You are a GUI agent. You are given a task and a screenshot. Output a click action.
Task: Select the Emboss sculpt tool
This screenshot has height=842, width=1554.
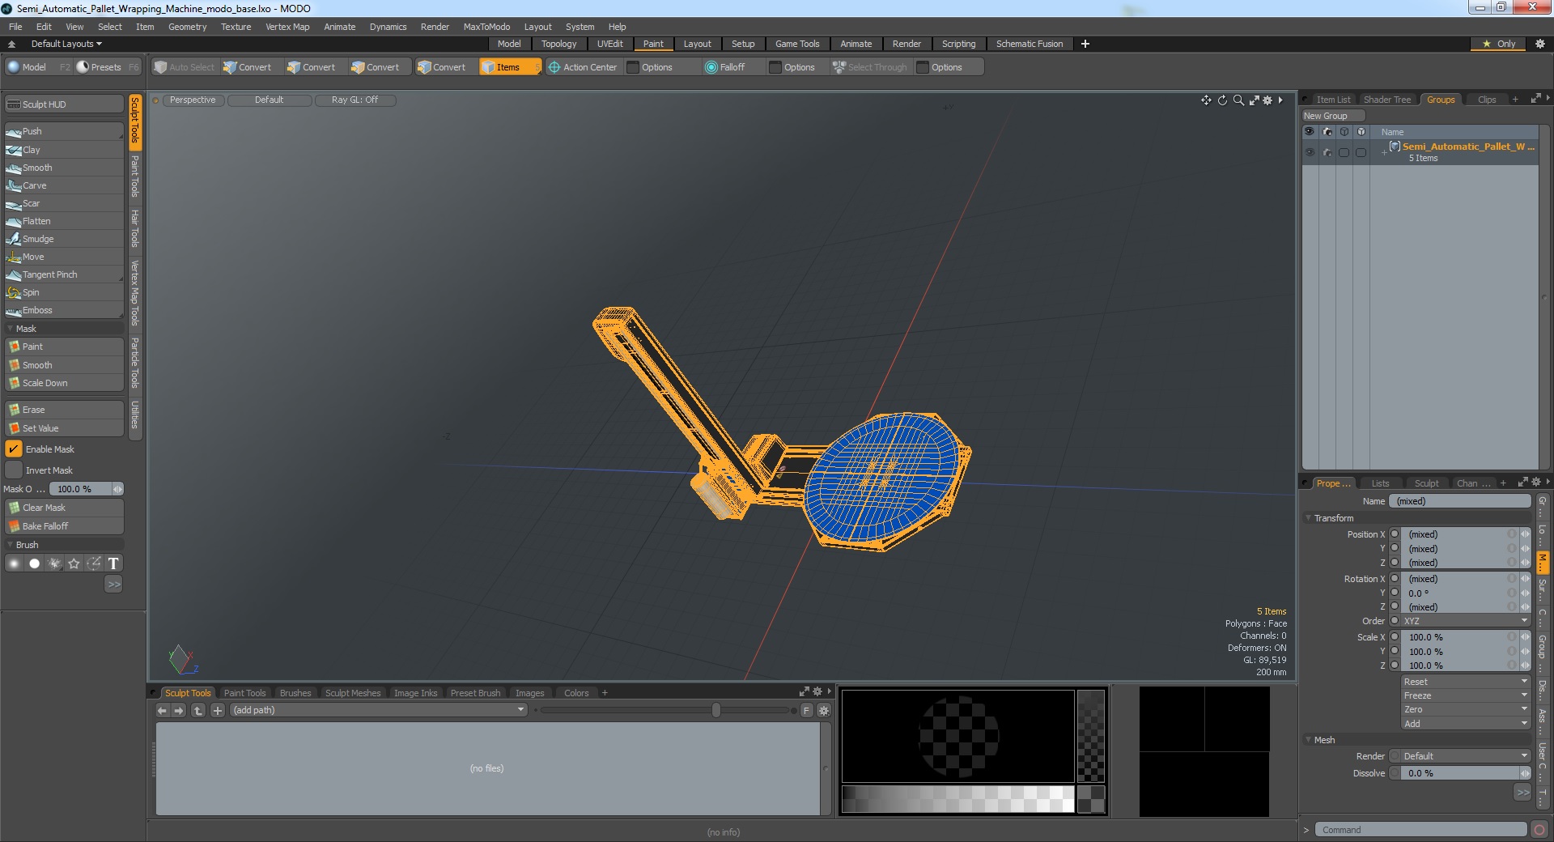pyautogui.click(x=63, y=310)
